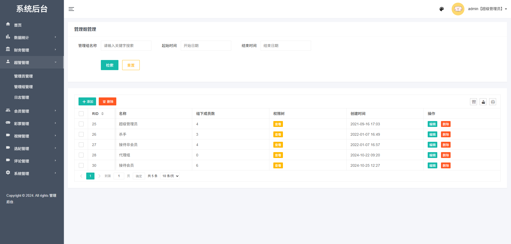Click the export data icon above the table
The height and width of the screenshot is (244, 511).
click(483, 102)
